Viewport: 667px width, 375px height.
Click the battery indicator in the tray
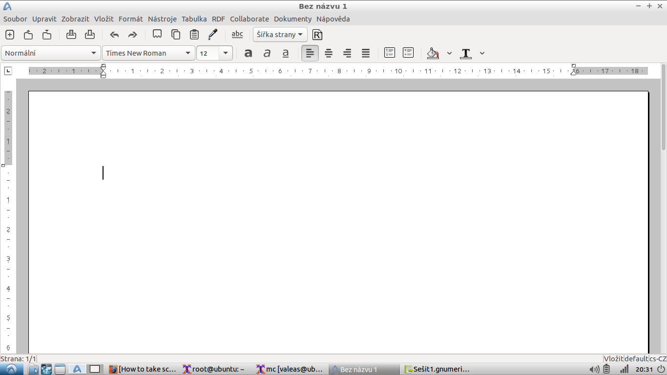pyautogui.click(x=607, y=369)
